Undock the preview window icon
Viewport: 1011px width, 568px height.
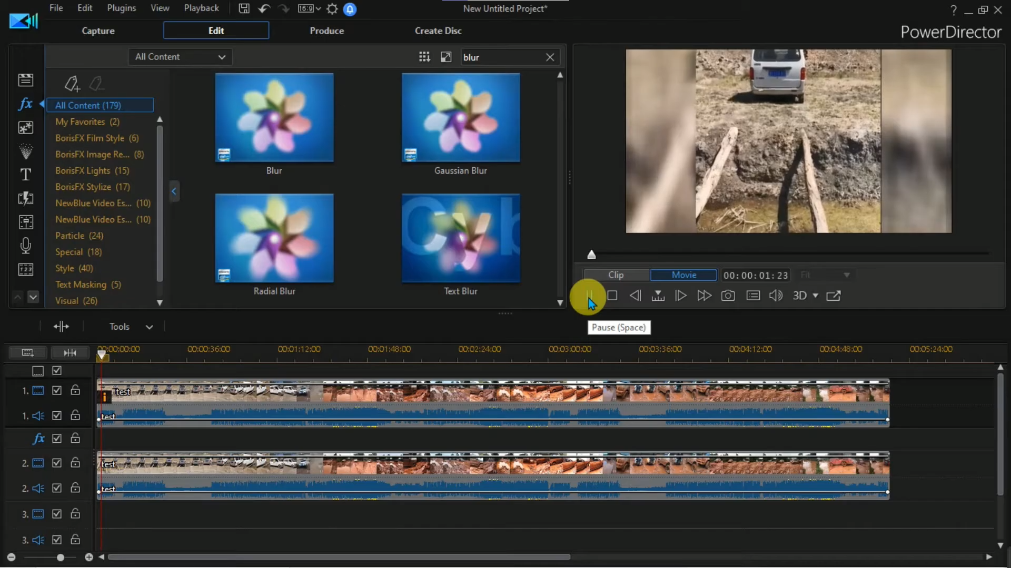pos(833,296)
